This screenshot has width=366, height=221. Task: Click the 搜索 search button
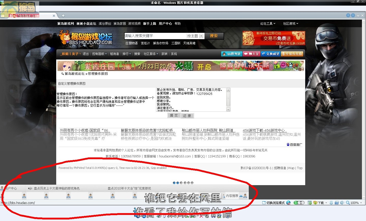214,36
